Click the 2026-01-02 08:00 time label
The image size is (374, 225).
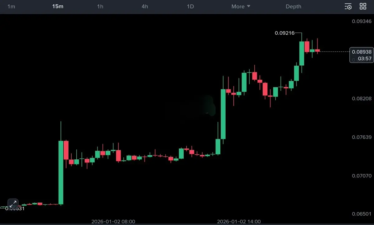coord(113,222)
